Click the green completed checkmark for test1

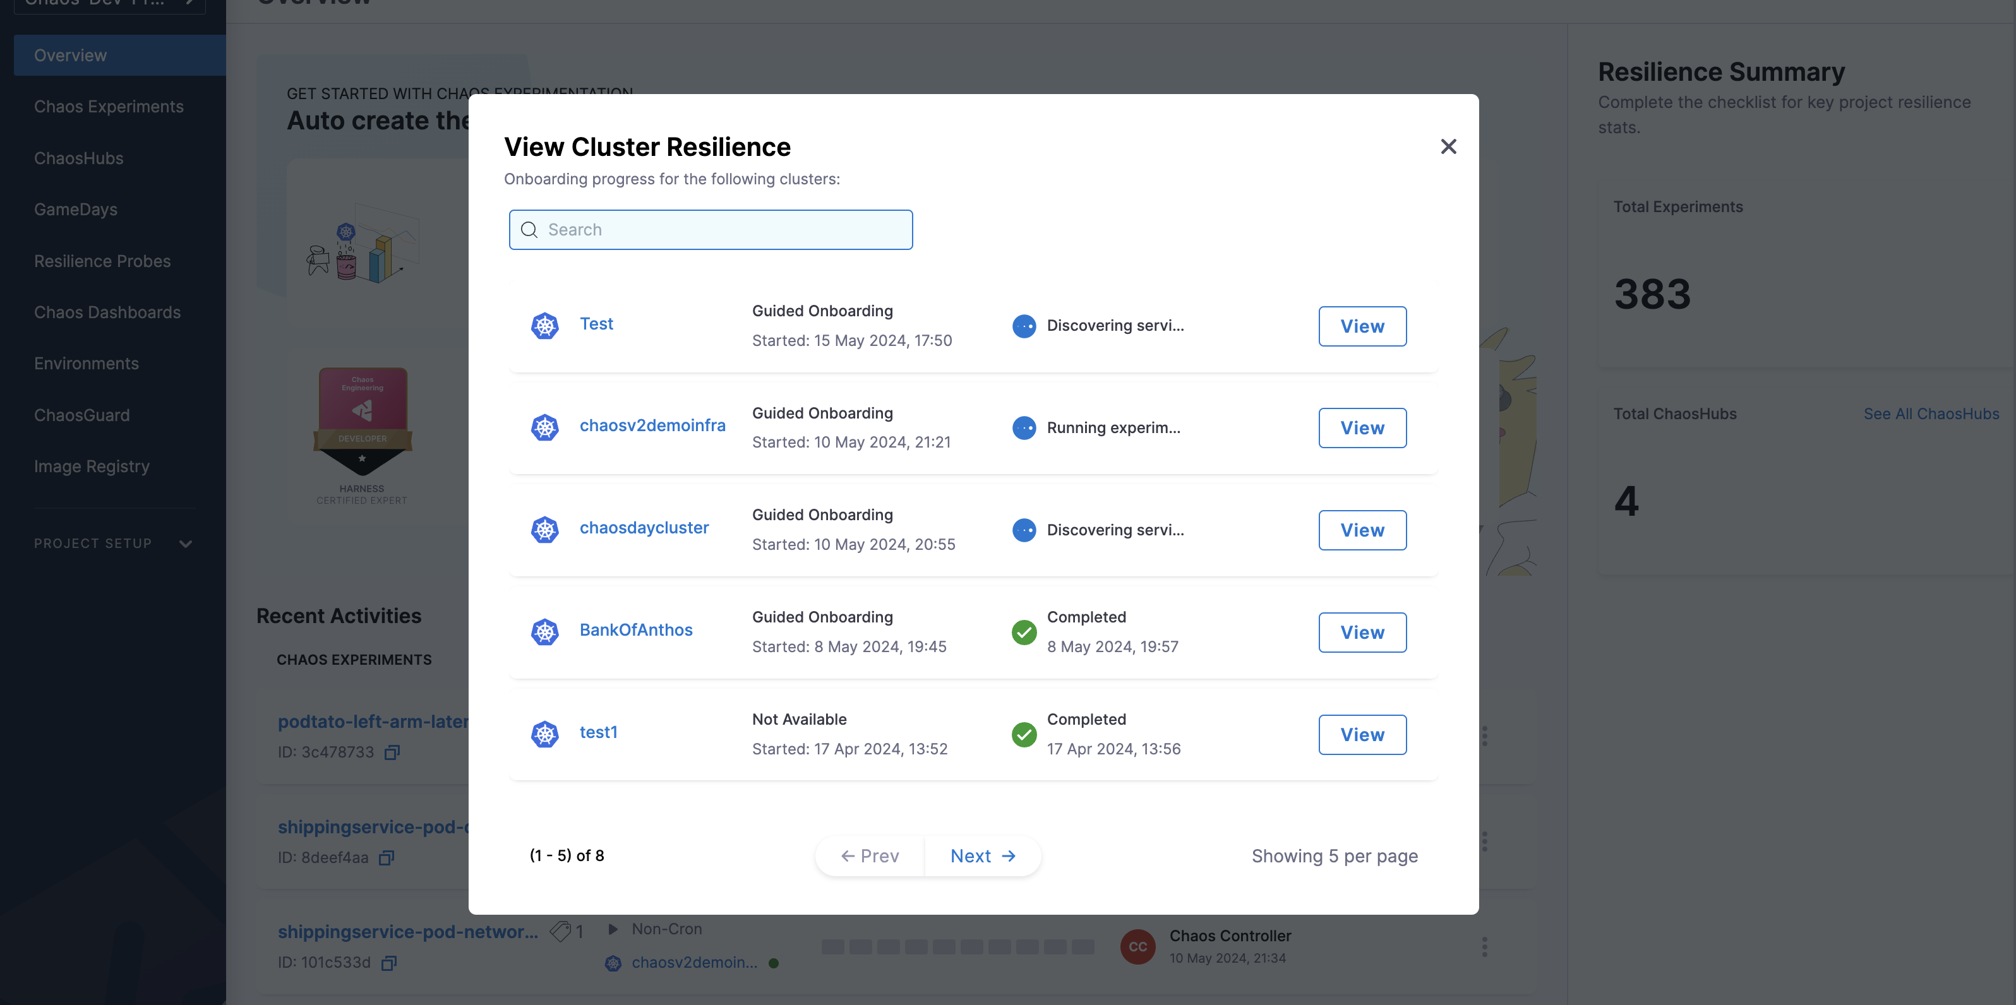(1024, 734)
